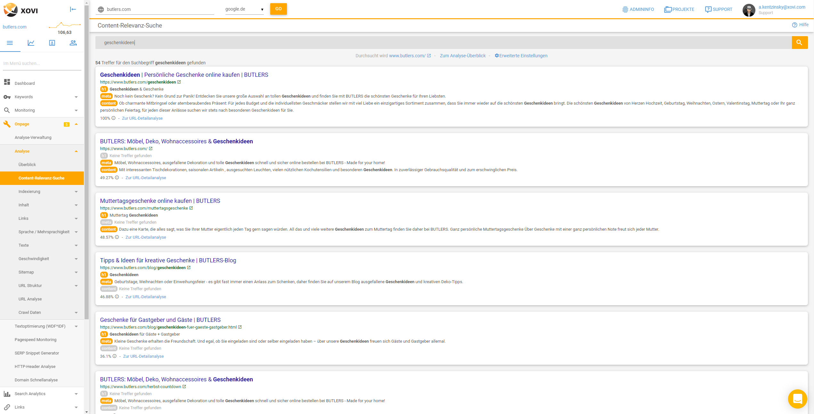Viewport: 814px width, 414px height.
Task: Click the ADMININFO fingerprint icon
Action: [x=625, y=10]
